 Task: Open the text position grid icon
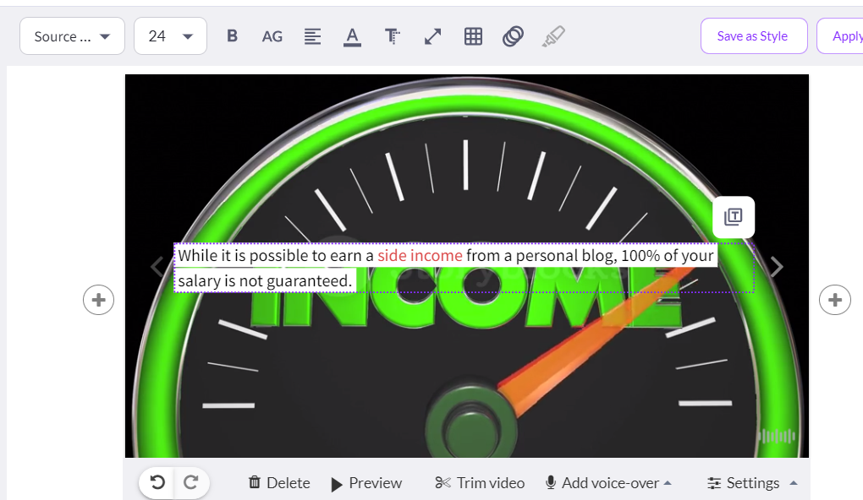(473, 37)
